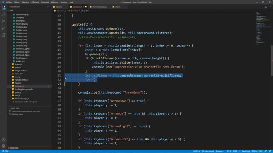Screen dimensions: 273x153
Task: Open the Aide menu
Action: click(71, 2)
